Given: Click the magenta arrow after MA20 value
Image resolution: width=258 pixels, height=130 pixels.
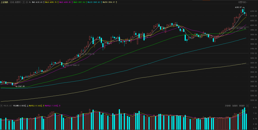Looking at the screenshot, I should 72,2.
